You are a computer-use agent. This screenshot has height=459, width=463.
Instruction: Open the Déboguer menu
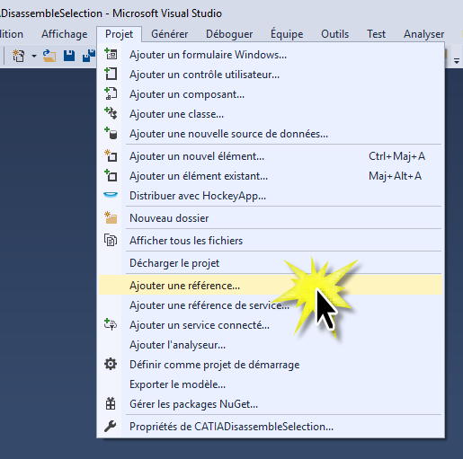point(229,34)
